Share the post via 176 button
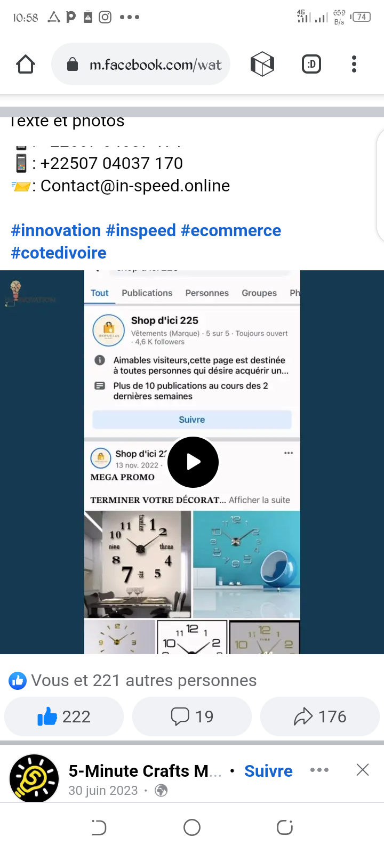 click(320, 717)
